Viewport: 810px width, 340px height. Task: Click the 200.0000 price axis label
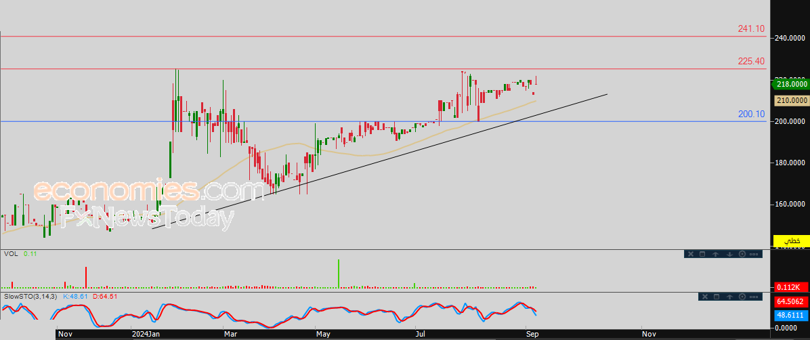click(790, 121)
